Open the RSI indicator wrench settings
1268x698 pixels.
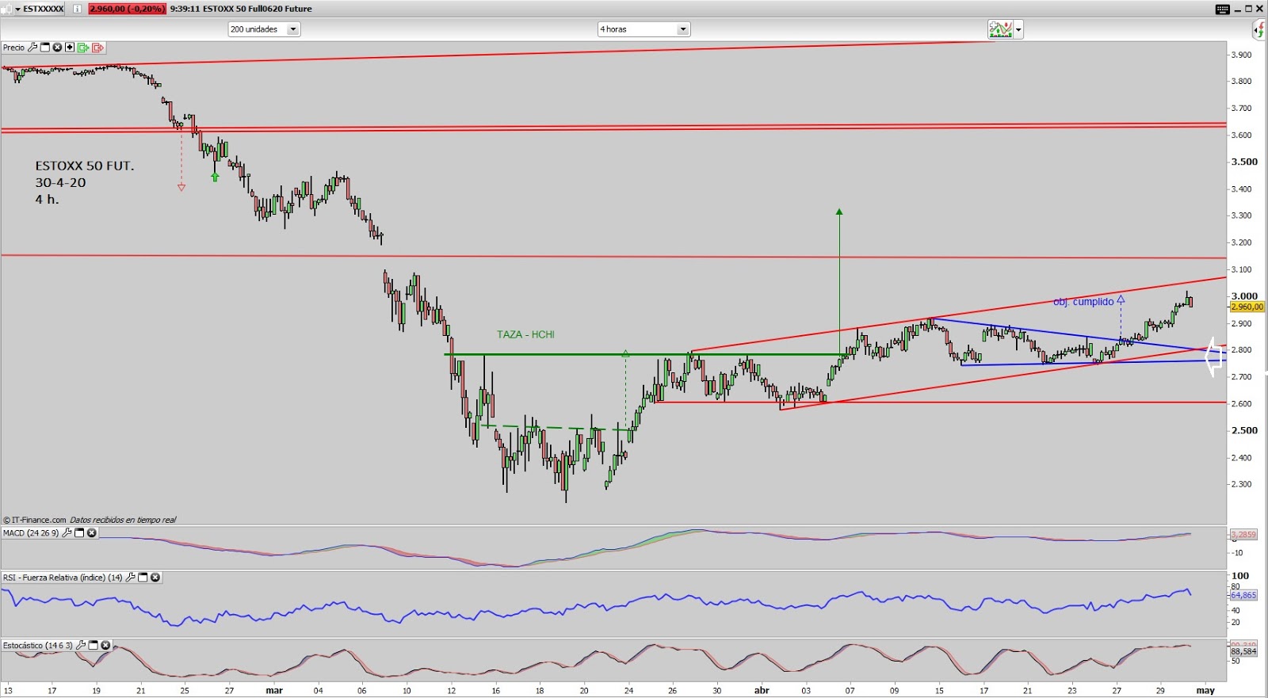(131, 578)
